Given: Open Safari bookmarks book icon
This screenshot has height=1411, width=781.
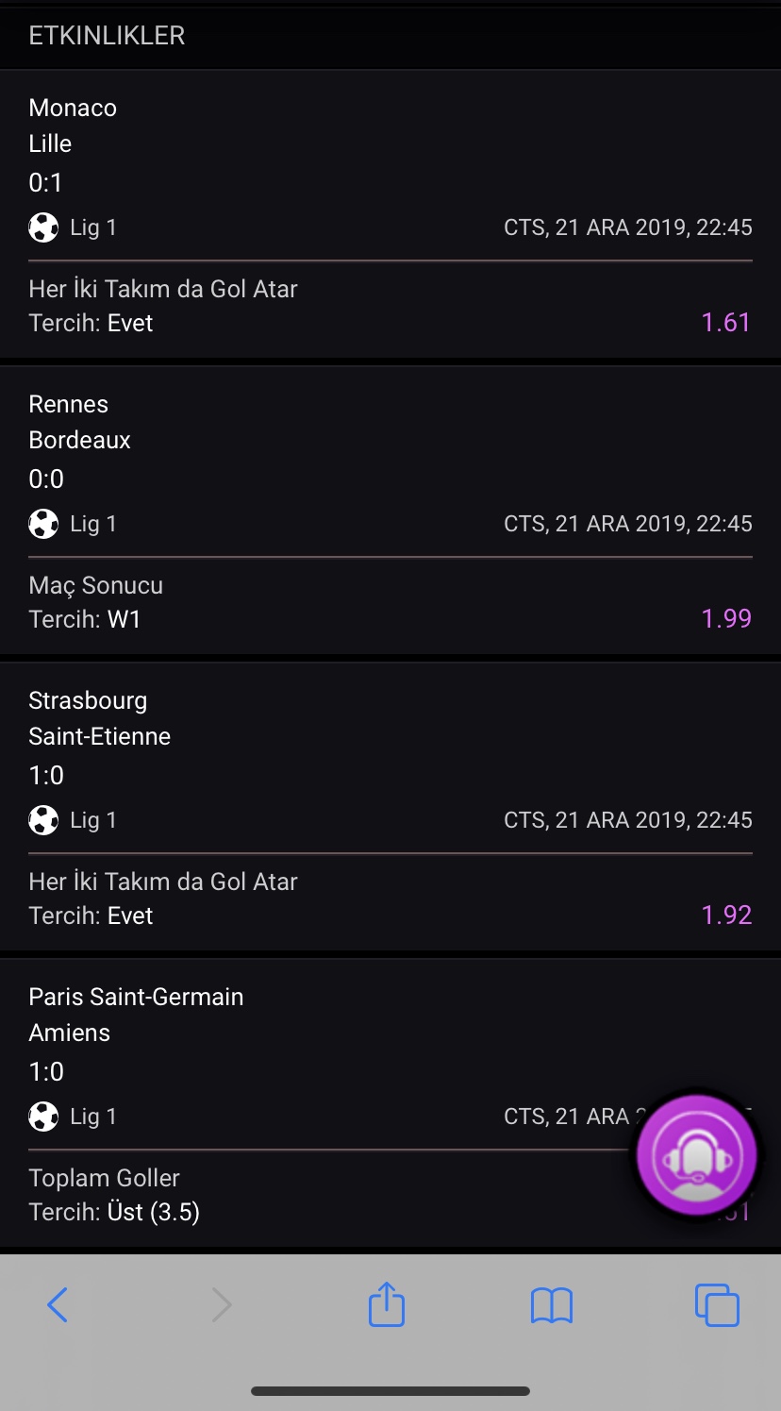Looking at the screenshot, I should [552, 1306].
